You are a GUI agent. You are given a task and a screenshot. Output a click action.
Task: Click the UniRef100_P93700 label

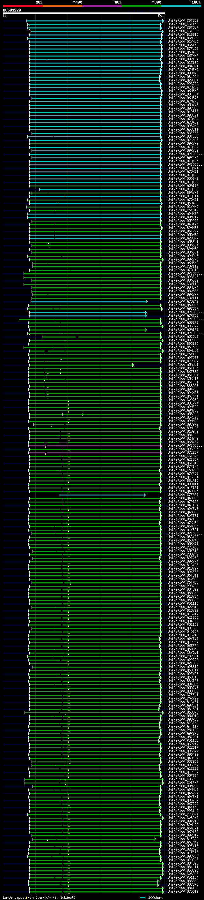click(x=183, y=84)
